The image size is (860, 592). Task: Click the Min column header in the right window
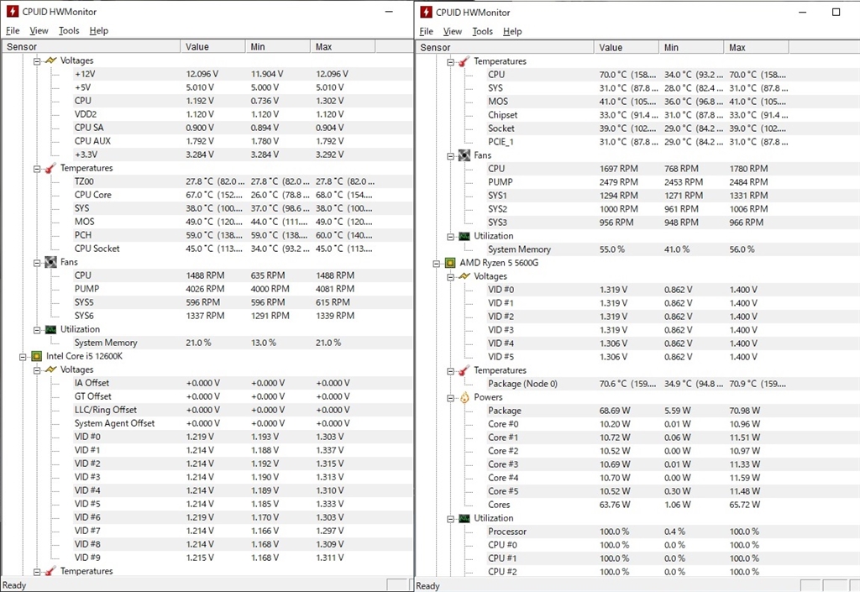point(691,48)
